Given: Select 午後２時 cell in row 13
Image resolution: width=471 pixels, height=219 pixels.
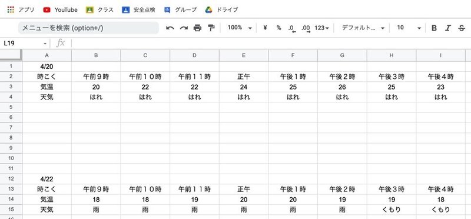Looking at the screenshot, I should (342, 189).
